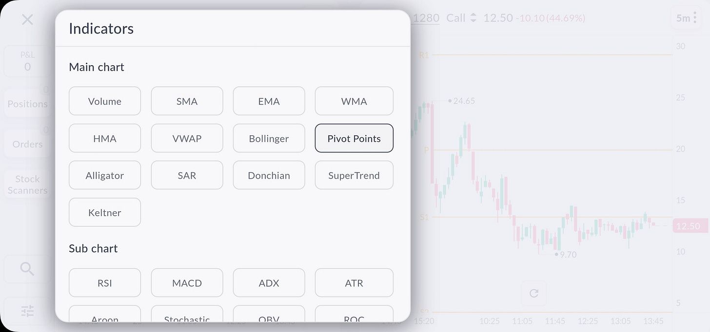Screen dimensions: 710x332
Task: Open the settings sliders icon
Action: 27,311
